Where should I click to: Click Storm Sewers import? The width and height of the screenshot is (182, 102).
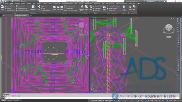click(20, 6)
